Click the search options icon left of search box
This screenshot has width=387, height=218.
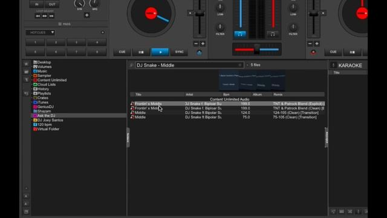pyautogui.click(x=132, y=65)
